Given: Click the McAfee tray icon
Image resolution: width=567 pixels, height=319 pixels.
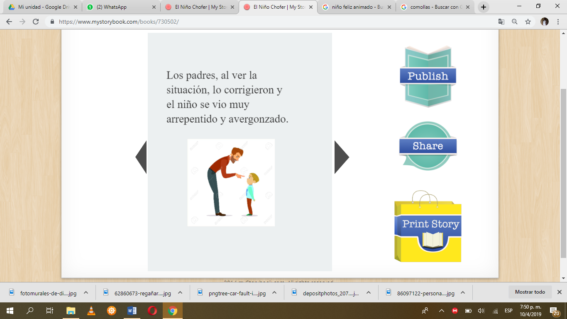Looking at the screenshot, I should tap(455, 311).
